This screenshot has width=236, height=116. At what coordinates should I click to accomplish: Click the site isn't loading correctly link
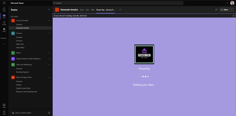(x=71, y=16)
